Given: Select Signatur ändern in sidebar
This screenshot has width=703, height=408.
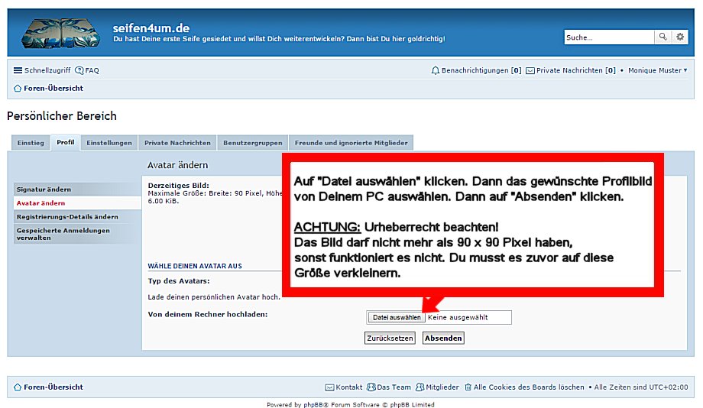Looking at the screenshot, I should coord(44,189).
